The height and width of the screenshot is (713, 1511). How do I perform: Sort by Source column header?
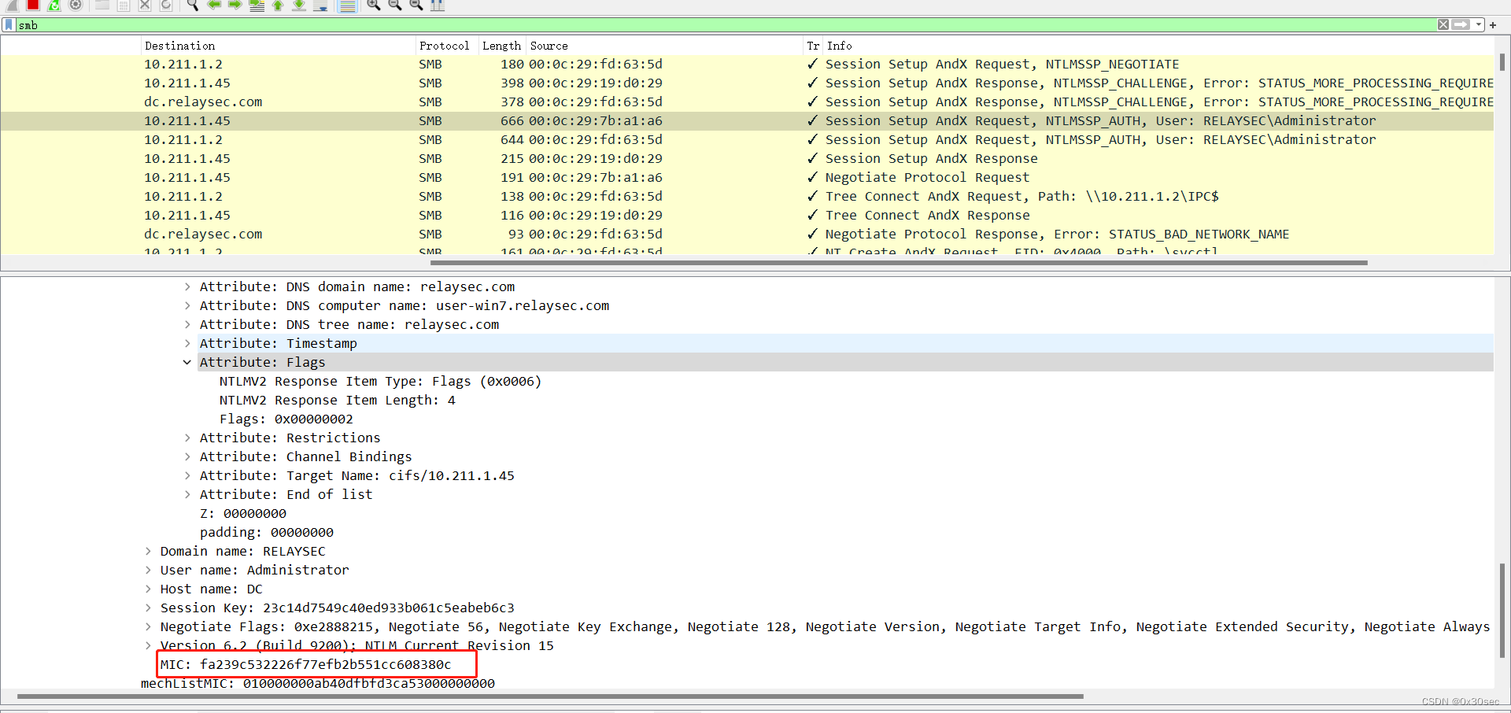tap(664, 46)
